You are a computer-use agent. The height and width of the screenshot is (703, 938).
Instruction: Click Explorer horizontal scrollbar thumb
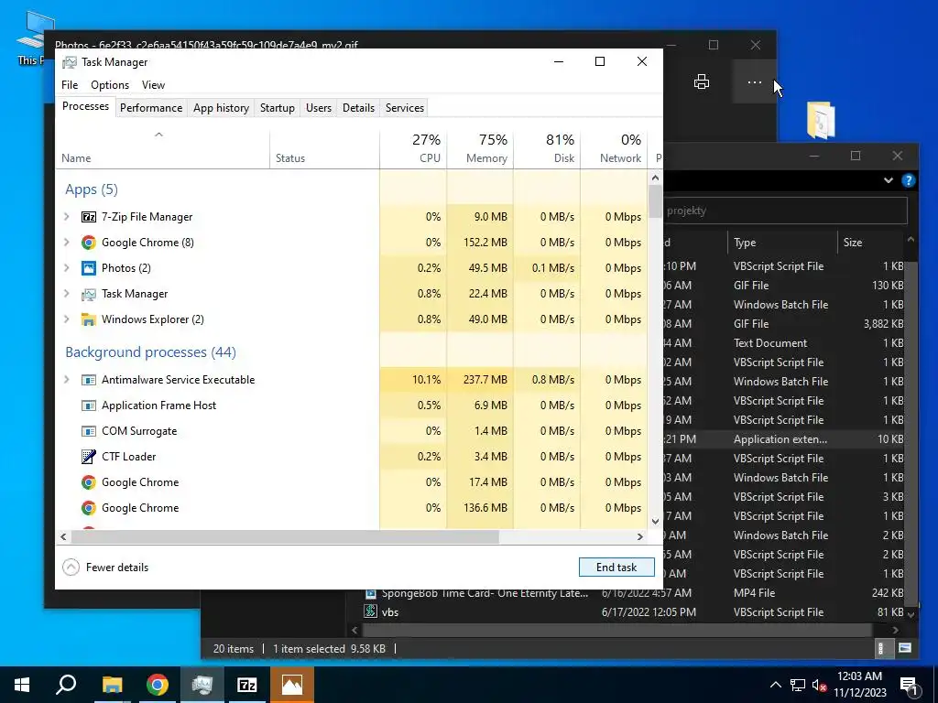click(617, 630)
